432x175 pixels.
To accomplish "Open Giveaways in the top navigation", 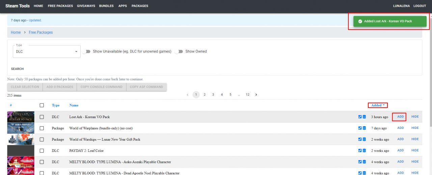I will point(86,6).
